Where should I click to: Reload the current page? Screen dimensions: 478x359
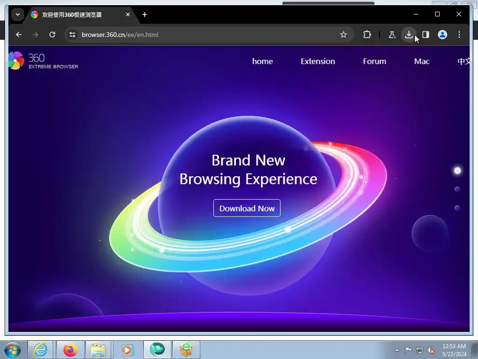[52, 35]
